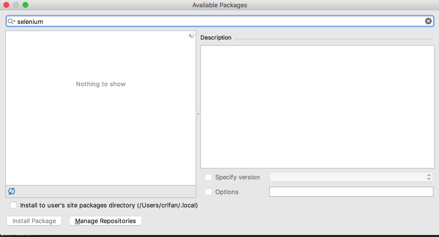The width and height of the screenshot is (439, 237).
Task: Click the Install Package button
Action: 34,221
